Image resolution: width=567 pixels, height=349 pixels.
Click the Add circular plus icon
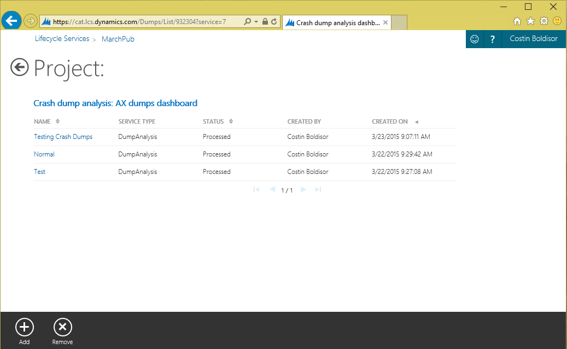(24, 327)
